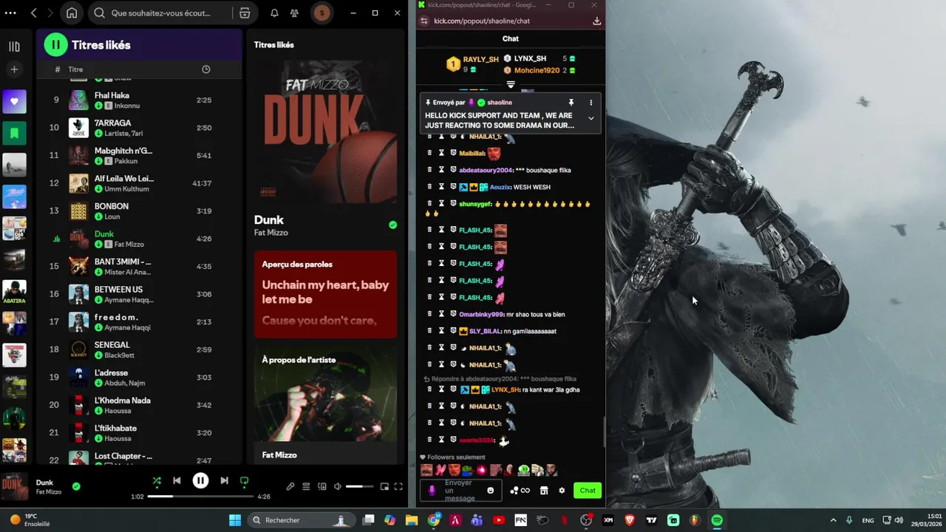Expand leaderboard chevron in Kick chat
This screenshot has height=532, width=946.
click(511, 84)
